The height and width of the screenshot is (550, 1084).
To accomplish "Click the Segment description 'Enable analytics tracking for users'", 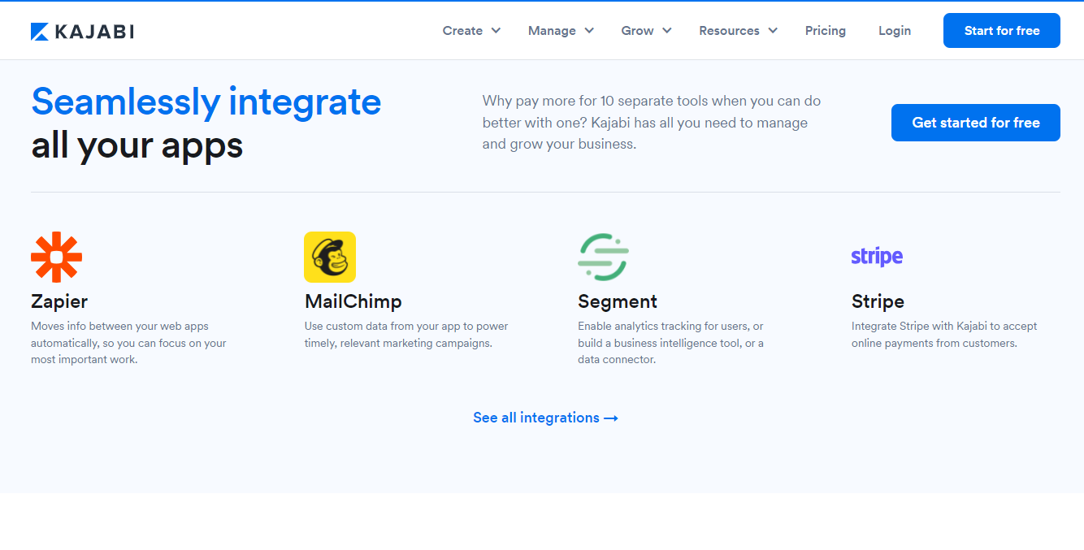I will pos(671,343).
